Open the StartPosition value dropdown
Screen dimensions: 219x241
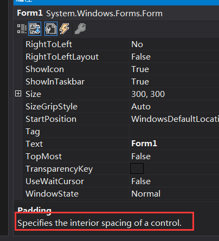coord(174,119)
